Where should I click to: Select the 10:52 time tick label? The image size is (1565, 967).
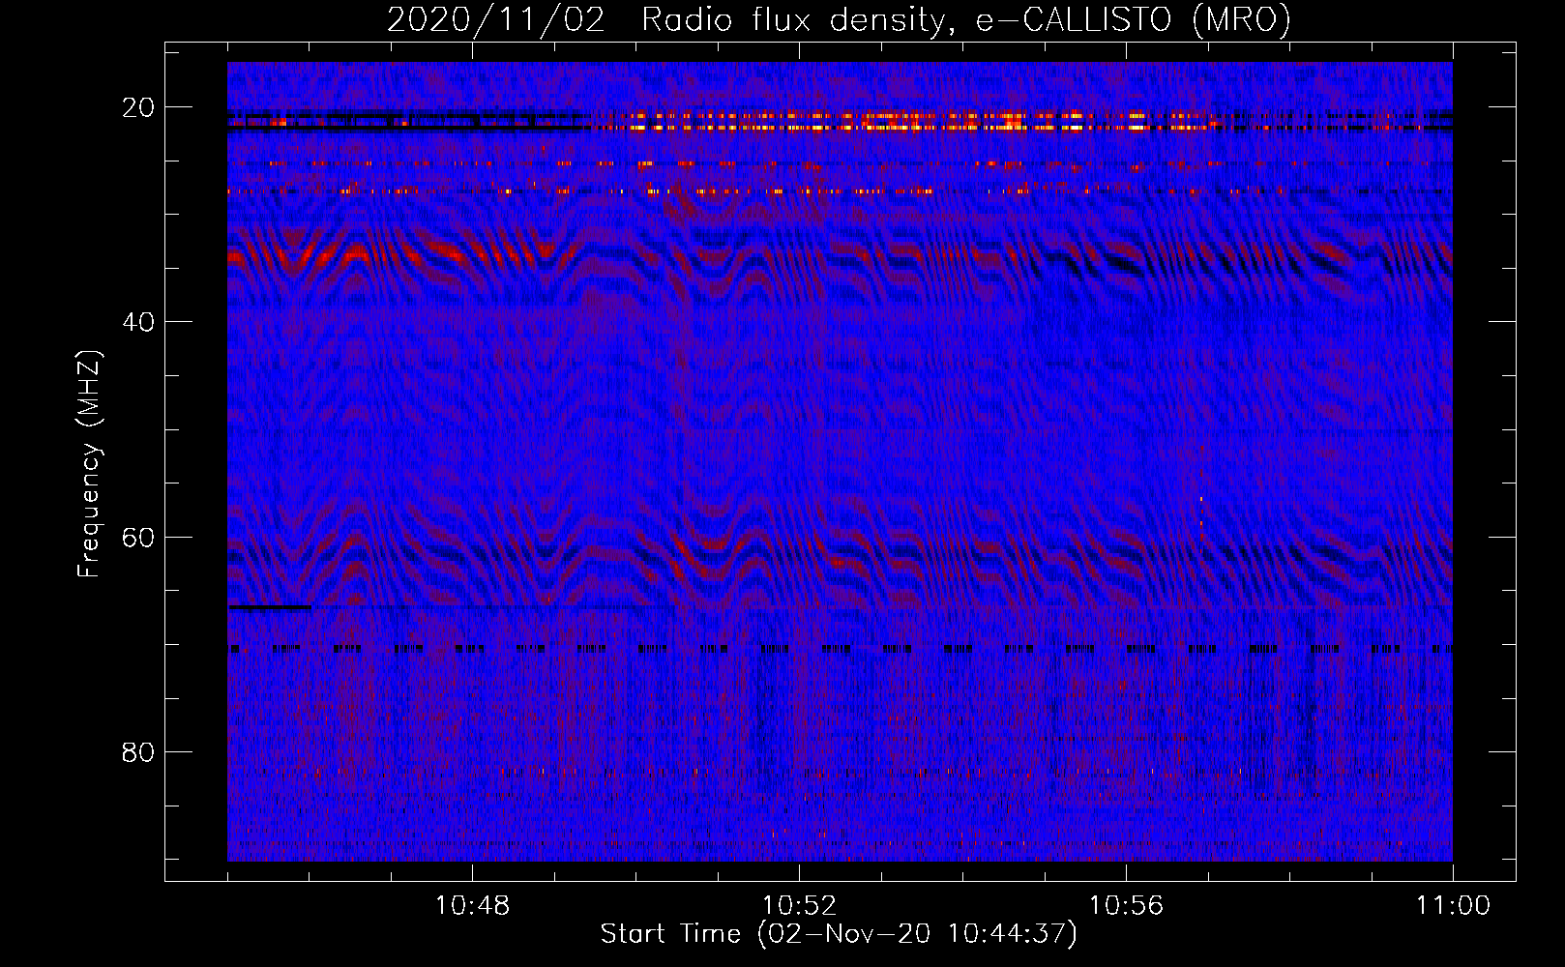(799, 906)
